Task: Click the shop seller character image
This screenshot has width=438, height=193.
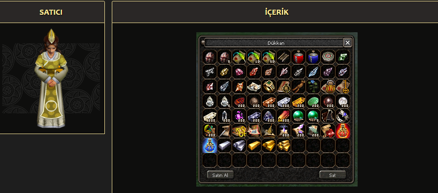Action: coord(51,79)
